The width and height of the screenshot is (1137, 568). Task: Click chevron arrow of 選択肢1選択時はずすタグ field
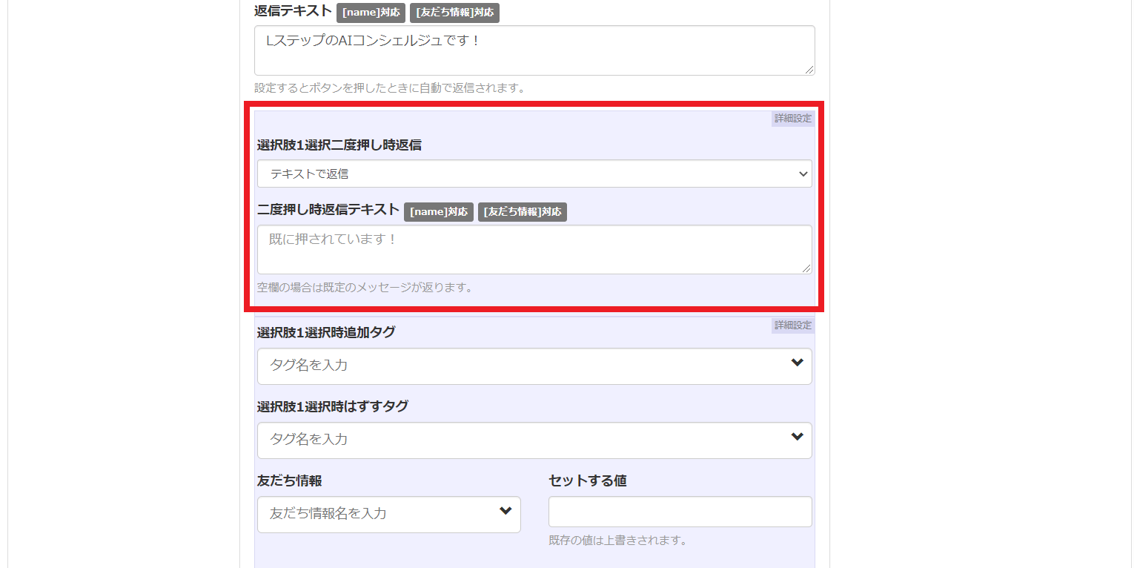798,437
